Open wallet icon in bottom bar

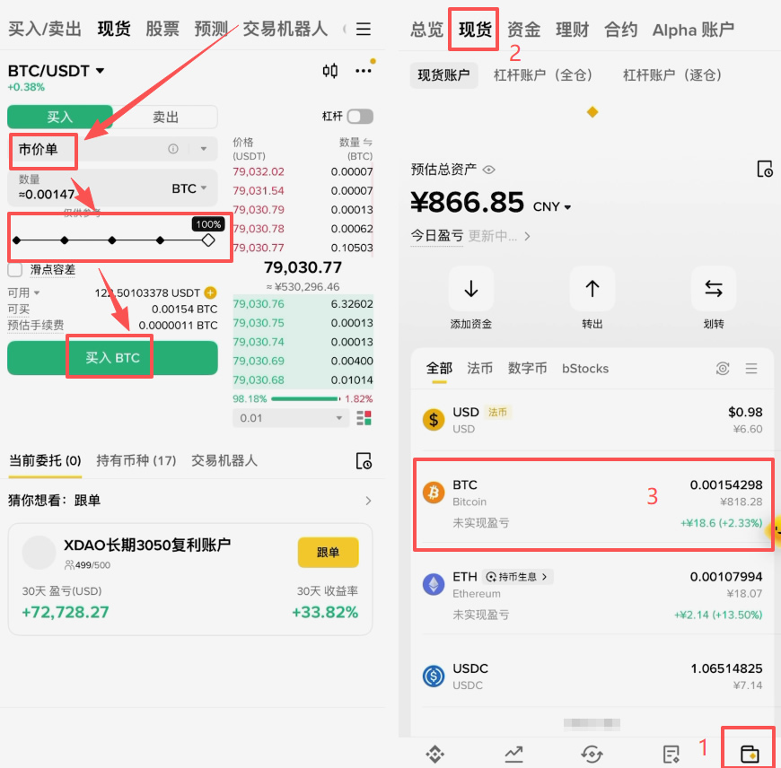[750, 754]
